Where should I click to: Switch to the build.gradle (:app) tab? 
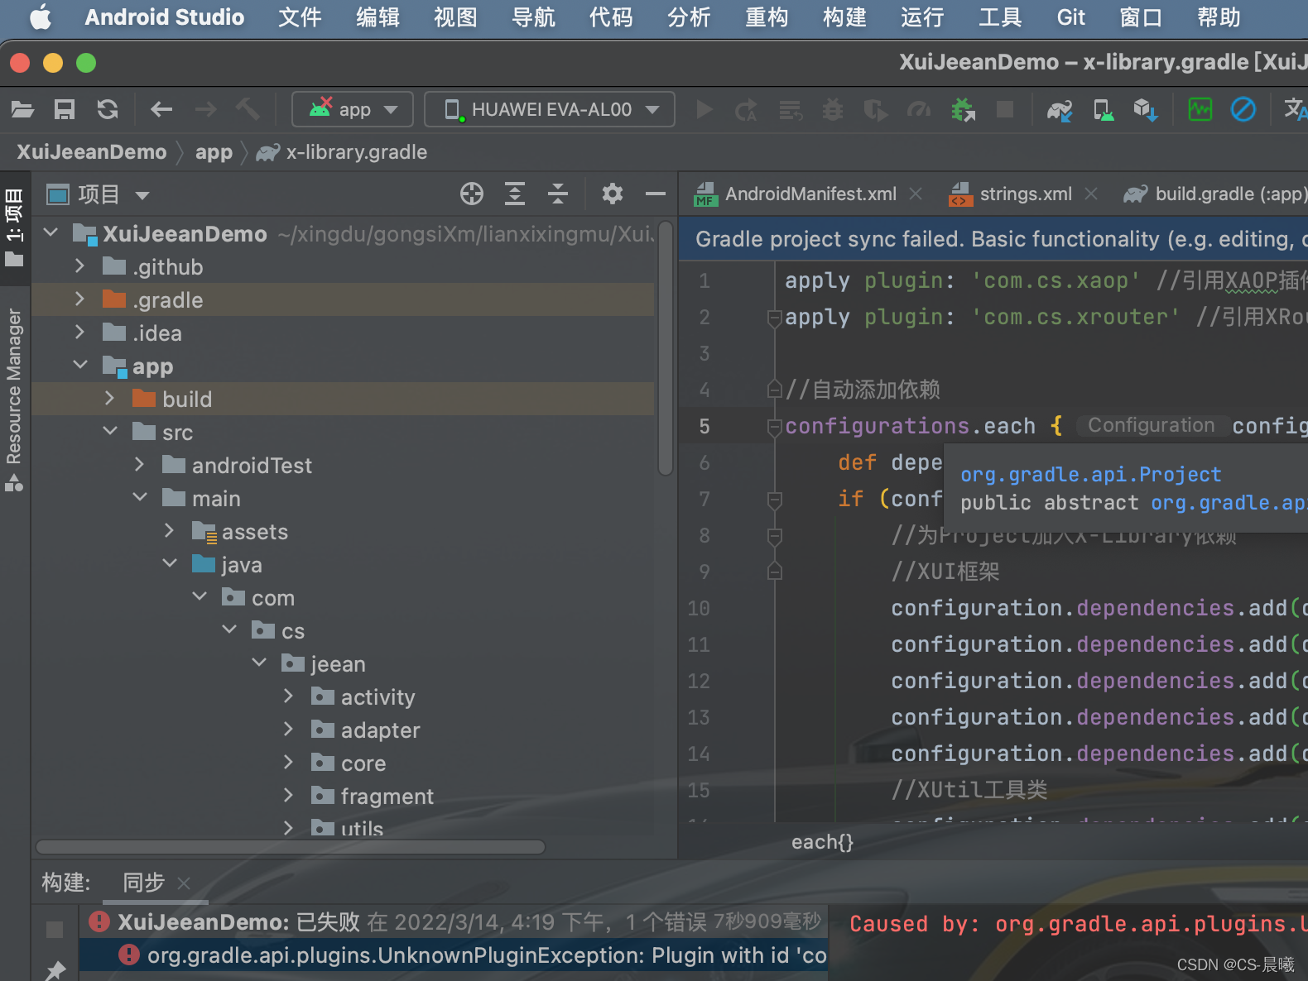[x=1215, y=194]
